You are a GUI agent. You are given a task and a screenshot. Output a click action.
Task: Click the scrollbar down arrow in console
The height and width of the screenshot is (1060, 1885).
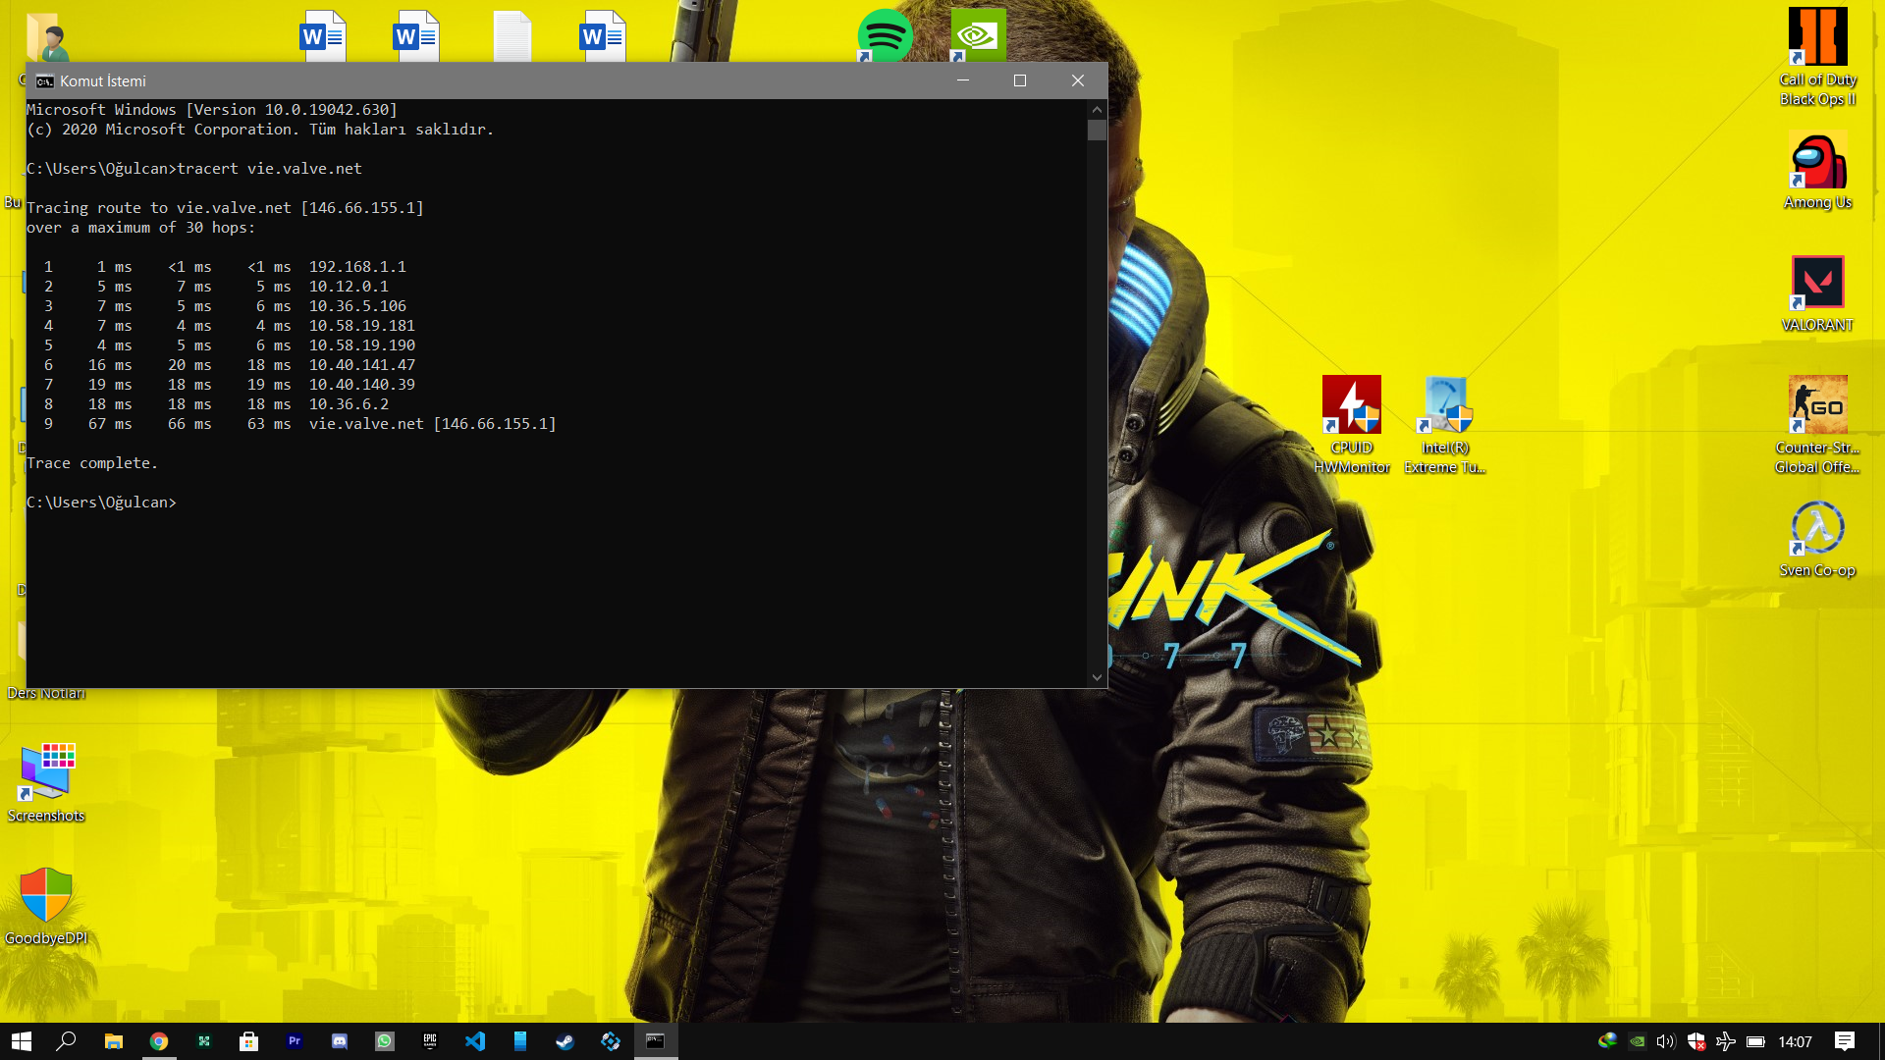click(x=1097, y=677)
